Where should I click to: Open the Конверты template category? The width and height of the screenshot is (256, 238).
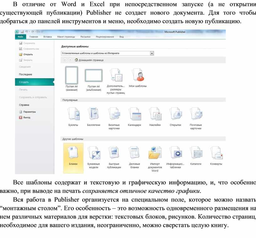tap(216, 155)
